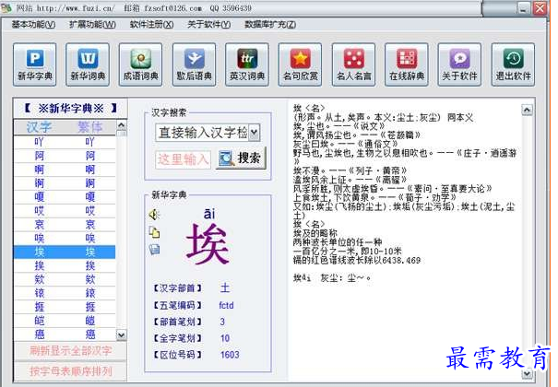Select the 啊 row in character list

[65, 170]
